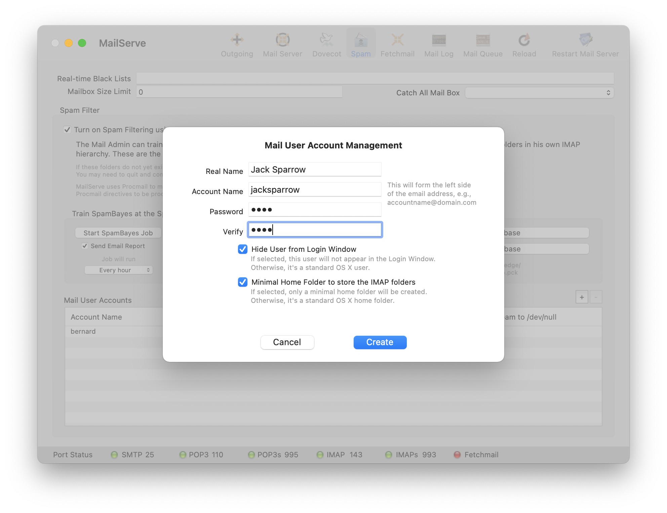The image size is (667, 513).
Task: Click the plus add user button
Action: pyautogui.click(x=582, y=297)
